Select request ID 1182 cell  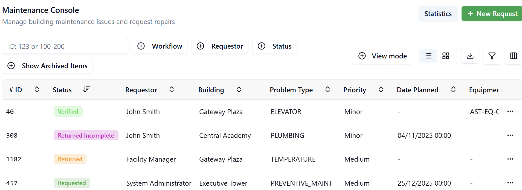[14, 159]
